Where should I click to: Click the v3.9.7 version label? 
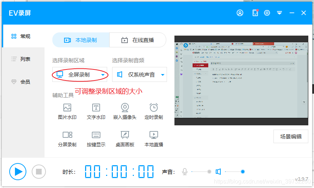point(302,179)
